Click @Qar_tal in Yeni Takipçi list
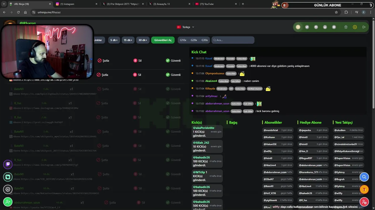Image resolution: width=375 pixels, height=210 pixels. click(339, 137)
